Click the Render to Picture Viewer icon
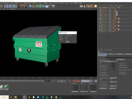132x99 pixels. [23, 6]
